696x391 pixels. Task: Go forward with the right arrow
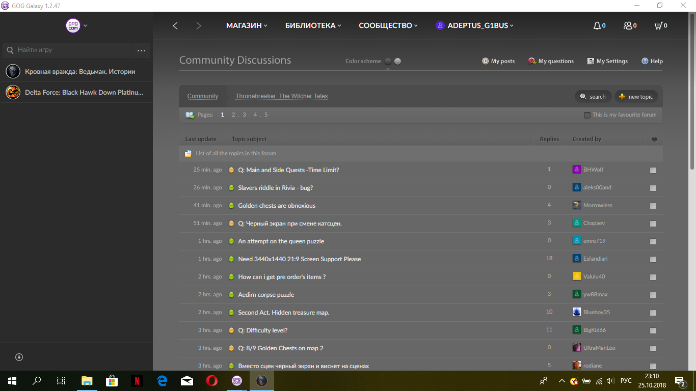pos(199,25)
